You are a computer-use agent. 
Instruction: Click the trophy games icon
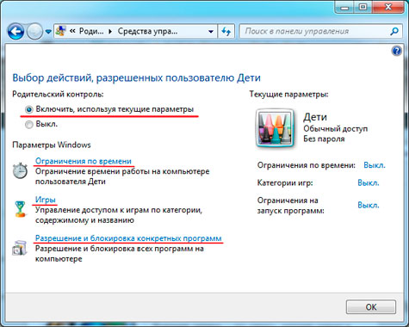(20, 209)
